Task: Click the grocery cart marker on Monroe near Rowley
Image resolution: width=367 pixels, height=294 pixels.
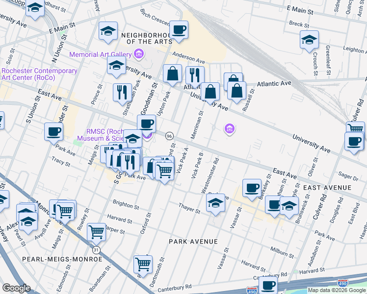Action: coord(65,212)
